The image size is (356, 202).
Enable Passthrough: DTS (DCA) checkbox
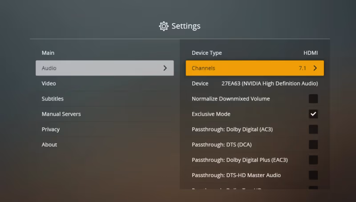tap(313, 145)
